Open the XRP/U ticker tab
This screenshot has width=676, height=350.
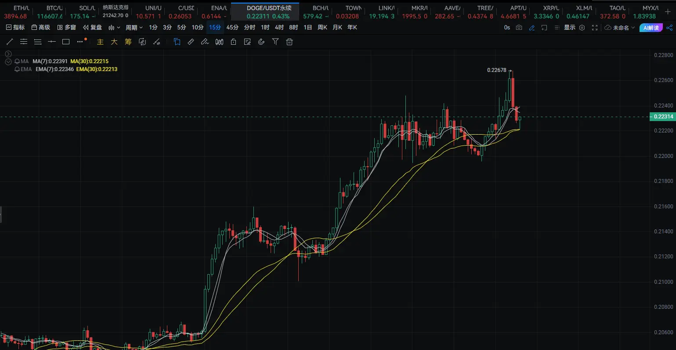click(546, 12)
